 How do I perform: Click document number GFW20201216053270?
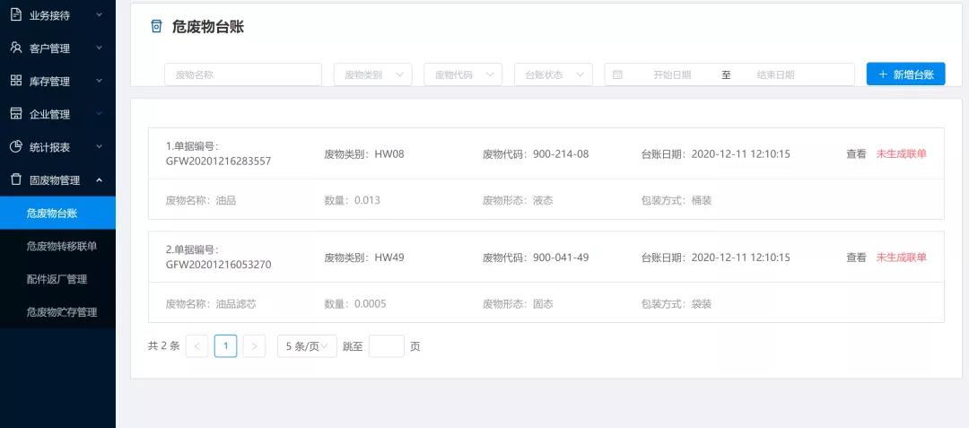click(x=218, y=265)
